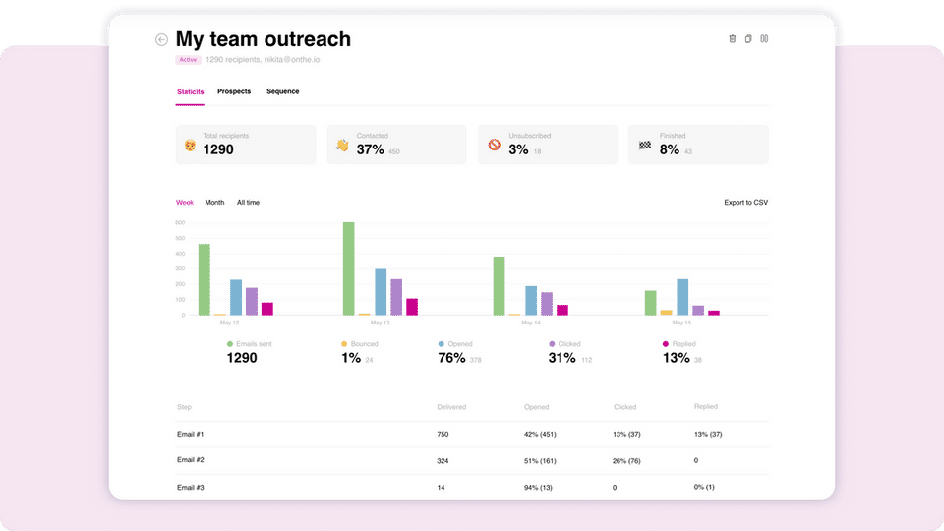The image size is (944, 531).
Task: Click Export to CSV
Action: [746, 203]
